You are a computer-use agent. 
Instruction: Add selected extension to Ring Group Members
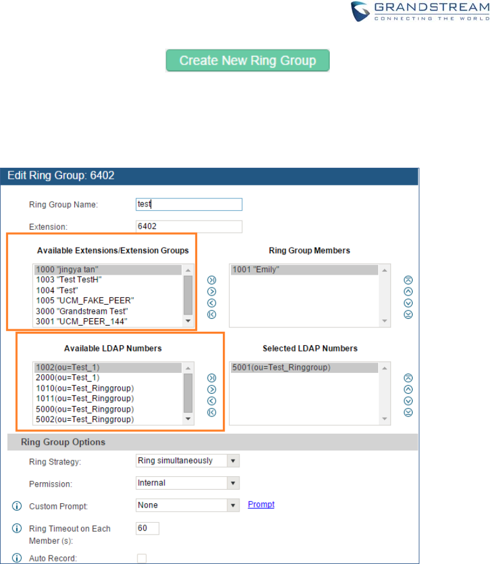click(x=212, y=291)
